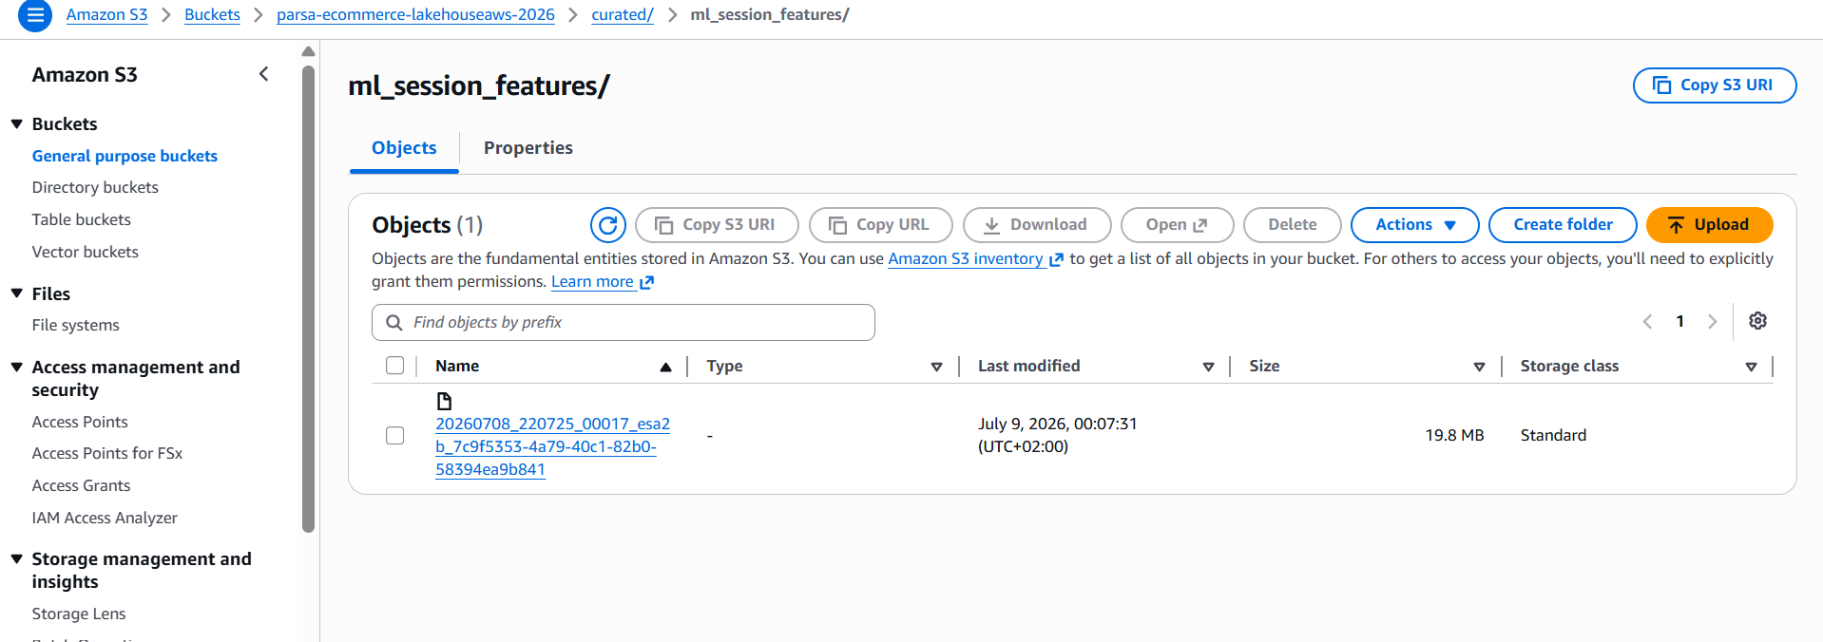Click the Upload button
Image resolution: width=1823 pixels, height=642 pixels.
click(x=1709, y=225)
